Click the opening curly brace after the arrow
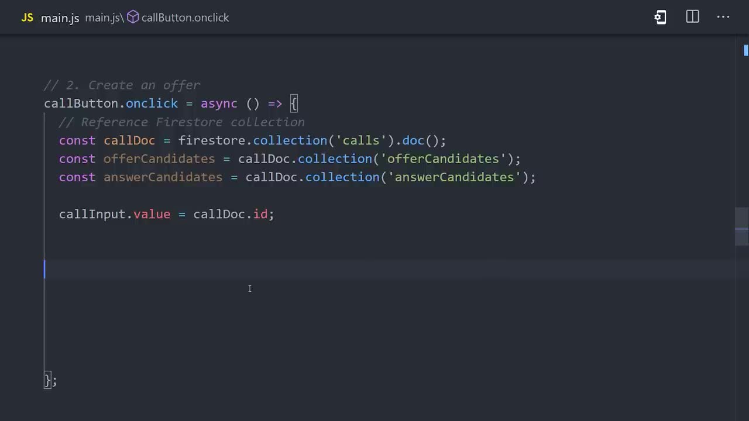Screen dimensions: 749x421 click(294, 103)
